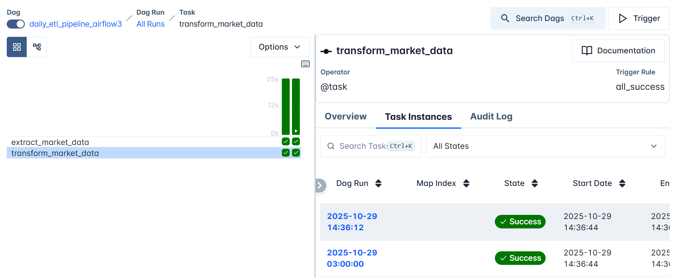Toggle the daily_etl_pipeline_airflow3 DAG pause switch
The height and width of the screenshot is (278, 676).
[16, 24]
